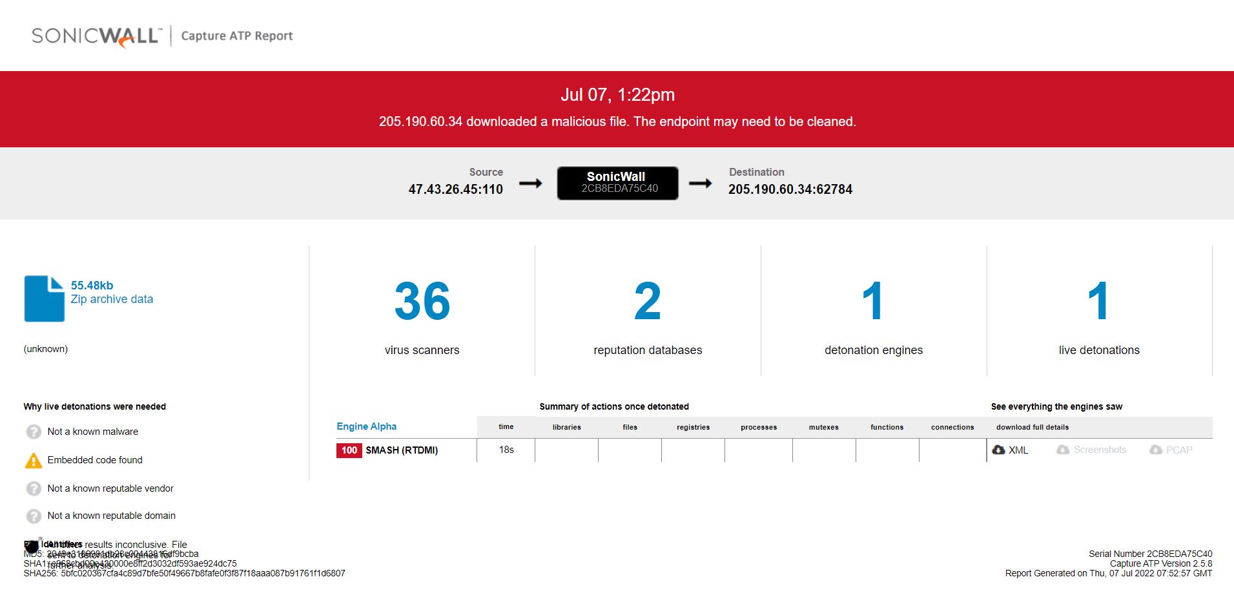
Task: Click the Zip archive data file link
Action: 112,299
